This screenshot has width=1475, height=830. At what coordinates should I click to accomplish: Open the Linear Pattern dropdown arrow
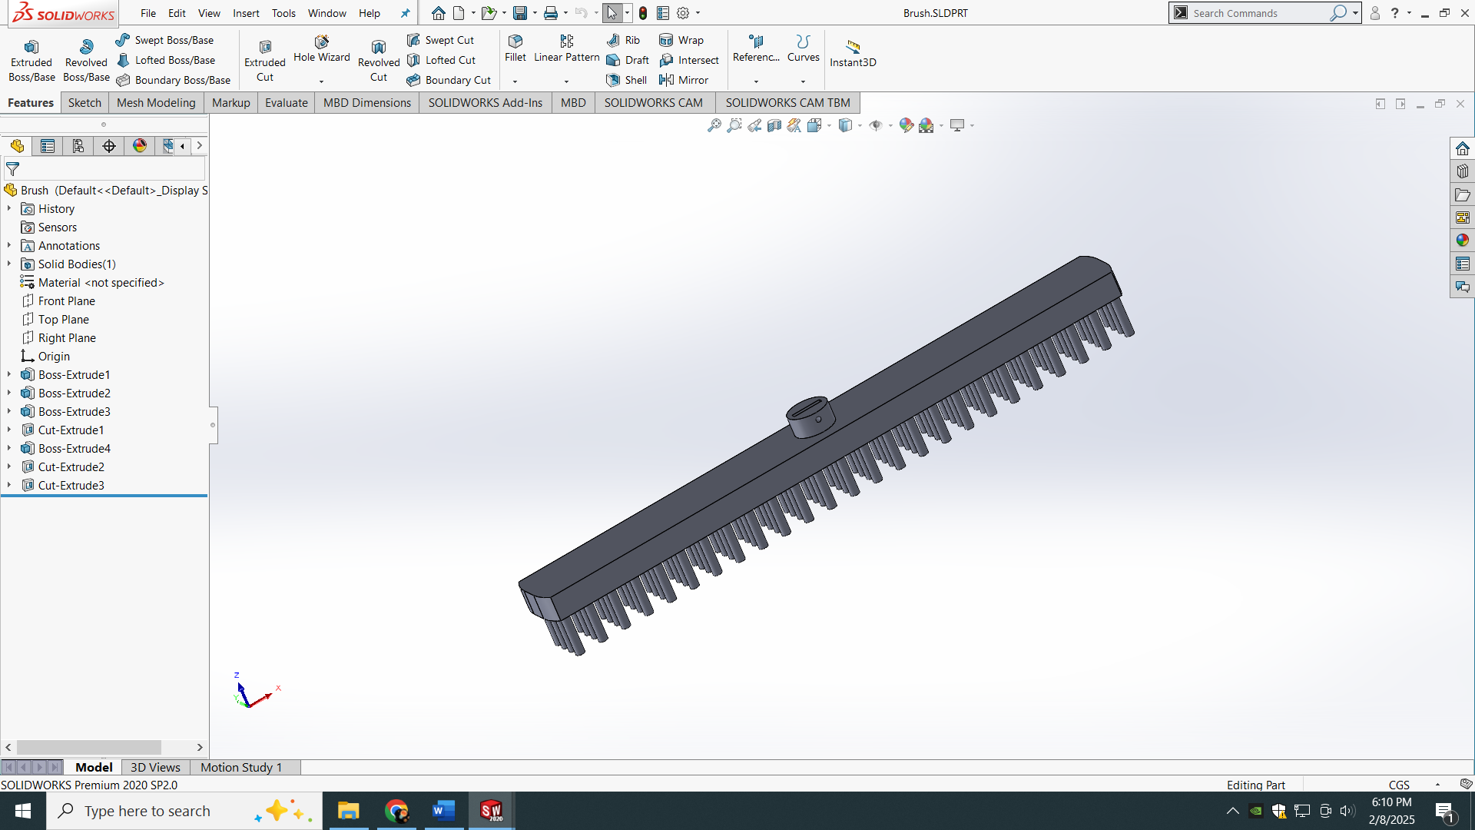pyautogui.click(x=567, y=81)
